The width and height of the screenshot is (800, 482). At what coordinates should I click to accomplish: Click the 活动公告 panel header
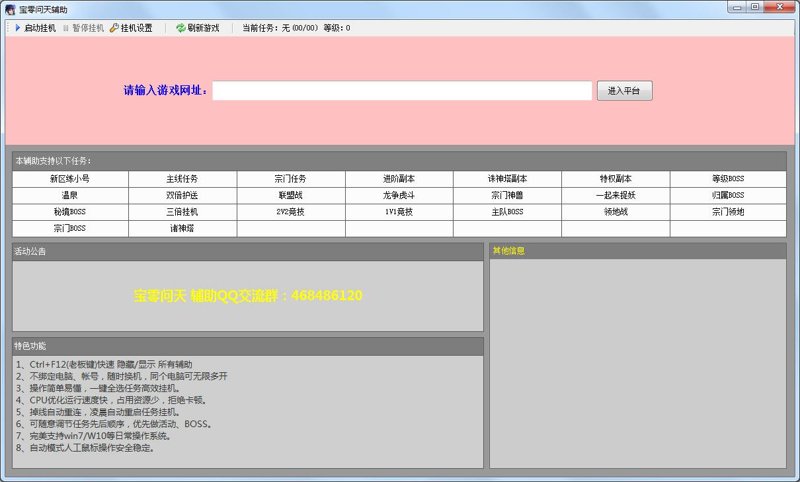pyautogui.click(x=248, y=252)
